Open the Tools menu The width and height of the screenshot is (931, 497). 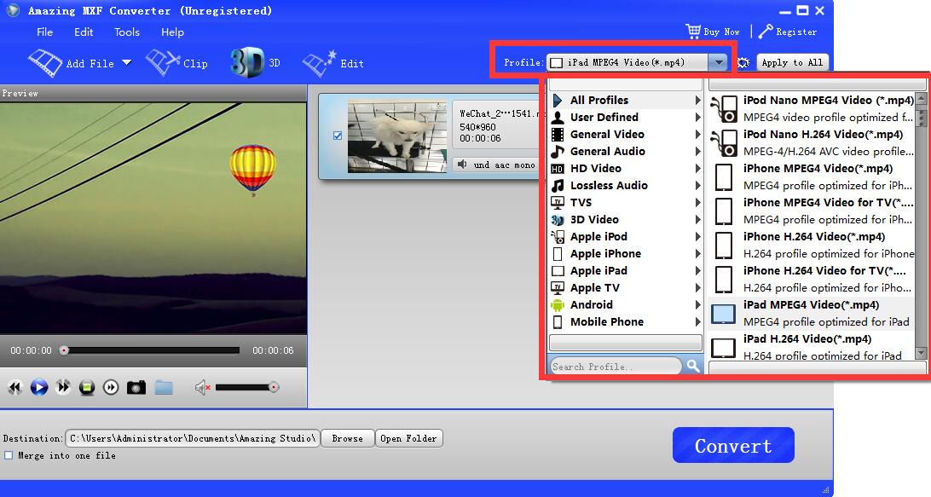tap(127, 32)
